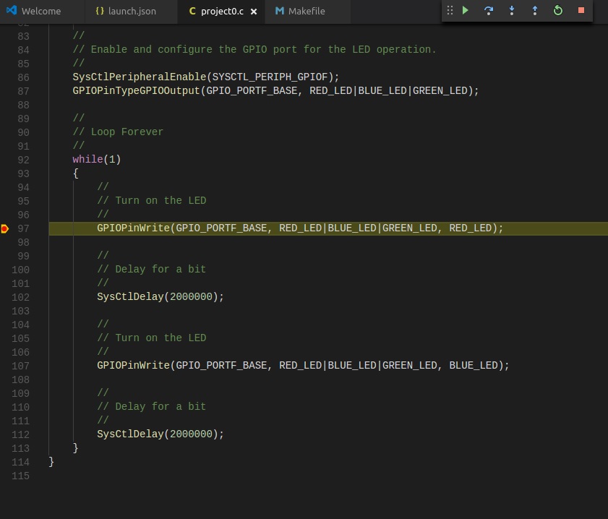608x519 pixels.
Task: Click the 'Enable and configure the GPIO port' comment
Action: [254, 50]
